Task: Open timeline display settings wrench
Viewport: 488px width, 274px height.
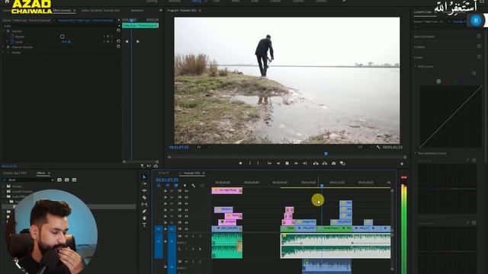Action: coord(193,186)
